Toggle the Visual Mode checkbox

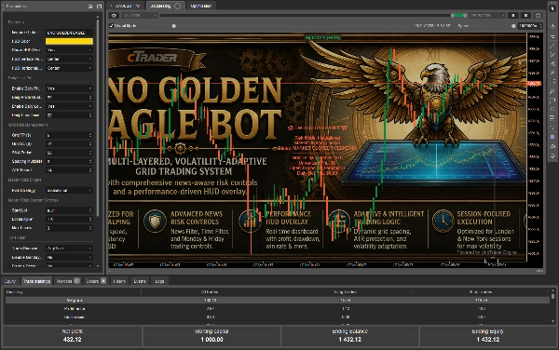(x=112, y=26)
